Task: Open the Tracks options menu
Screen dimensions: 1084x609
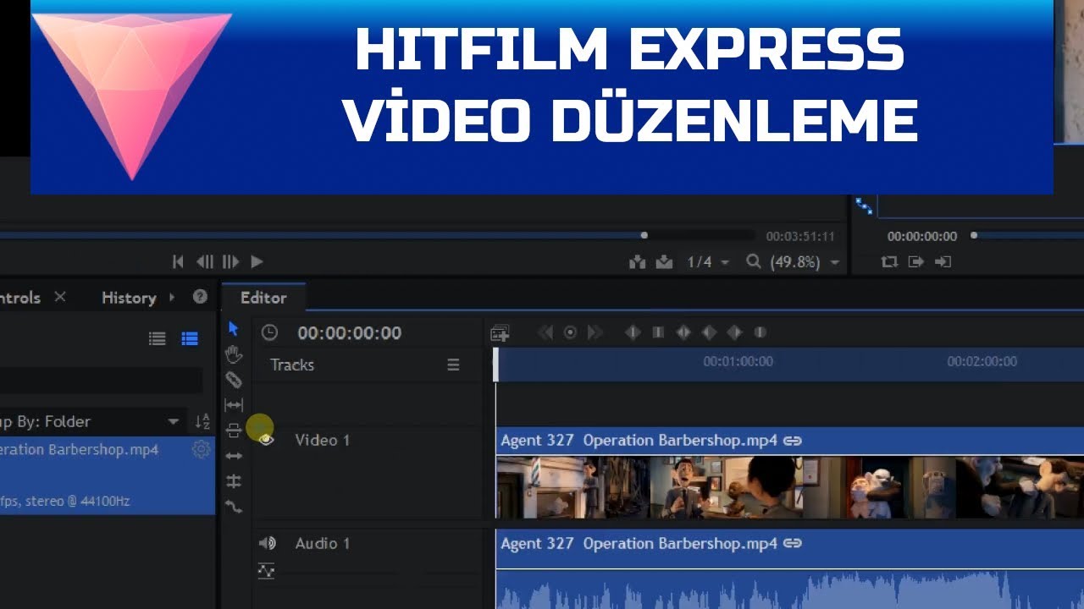Action: pos(454,365)
